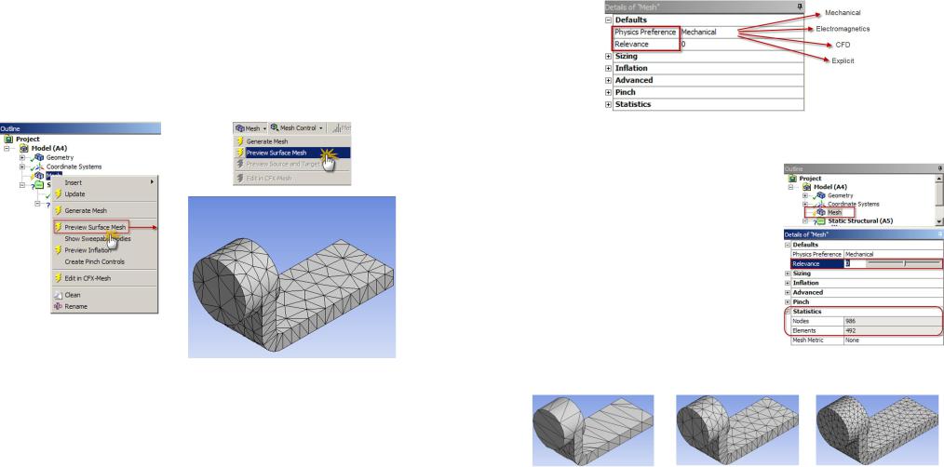Expand Sizing in blue-titled Details panel
The image size is (944, 467).
[x=789, y=274]
